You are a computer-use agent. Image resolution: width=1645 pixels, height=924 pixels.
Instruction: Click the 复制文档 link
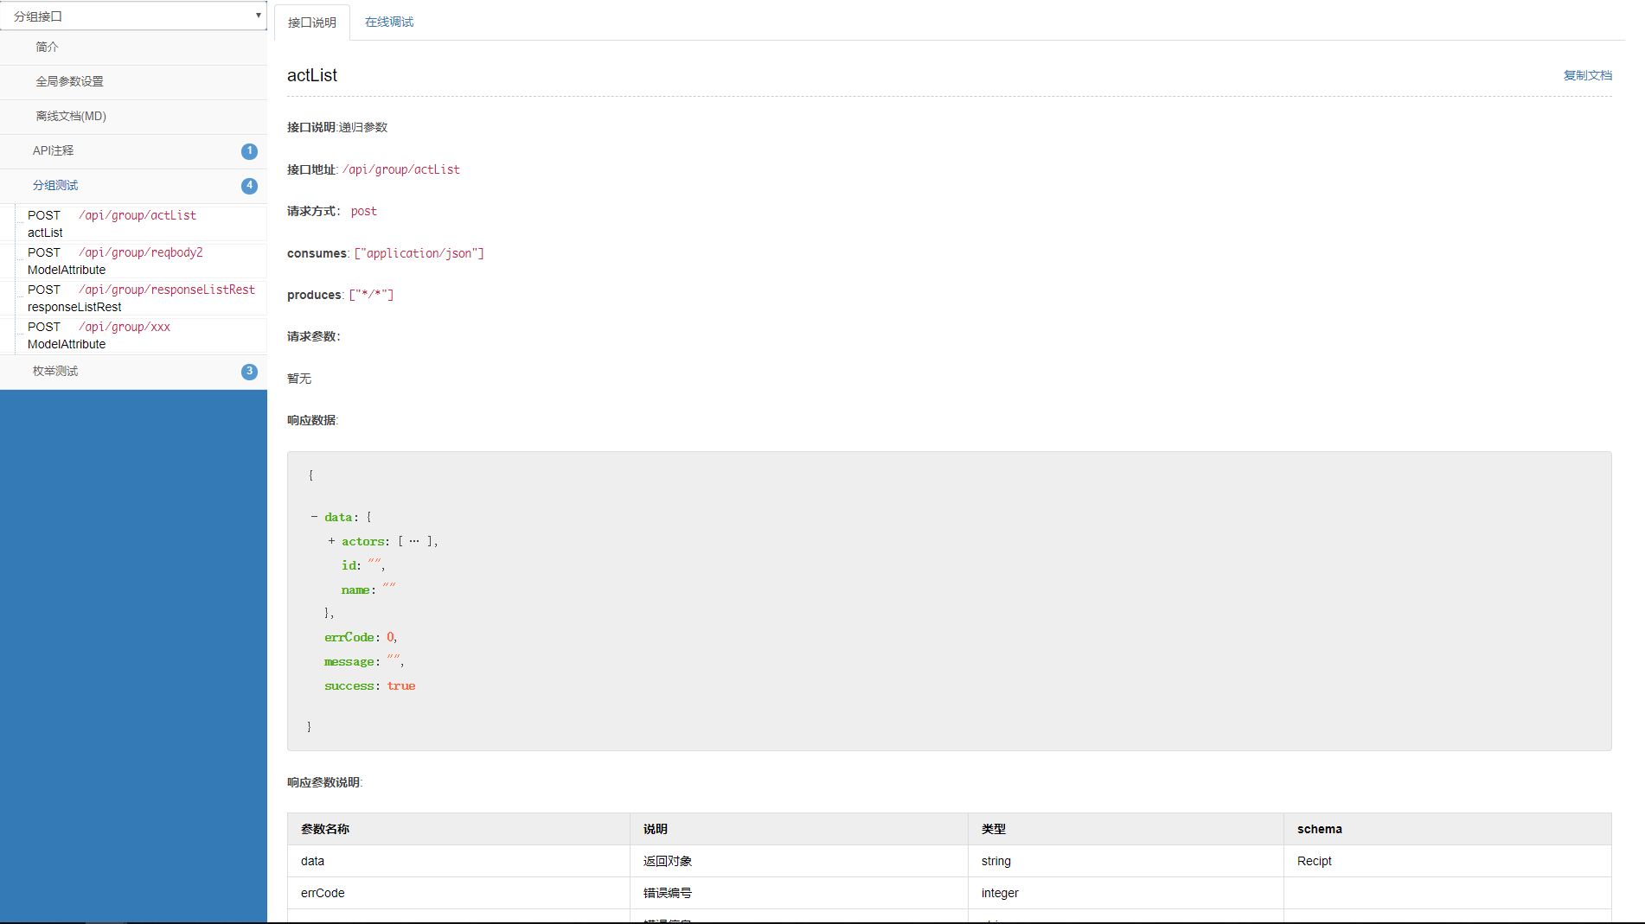(x=1587, y=75)
